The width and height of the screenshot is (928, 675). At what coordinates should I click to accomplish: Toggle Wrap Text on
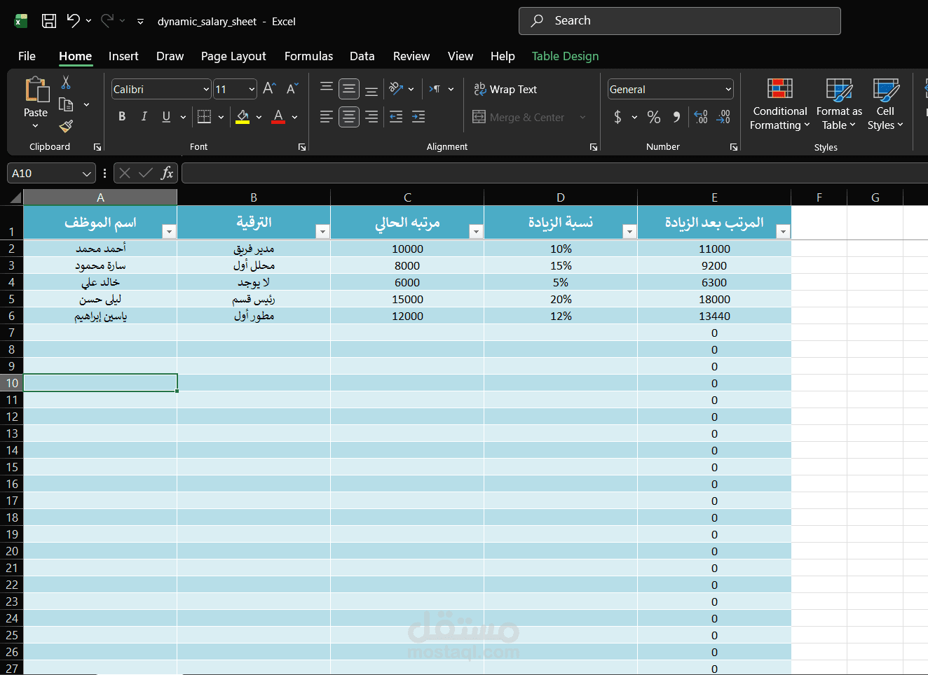coord(505,89)
